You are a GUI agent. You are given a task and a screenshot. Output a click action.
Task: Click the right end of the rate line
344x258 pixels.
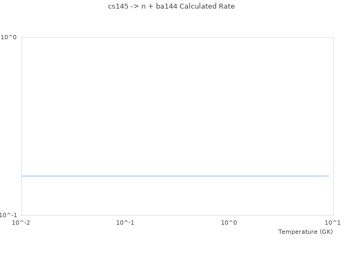pos(328,176)
